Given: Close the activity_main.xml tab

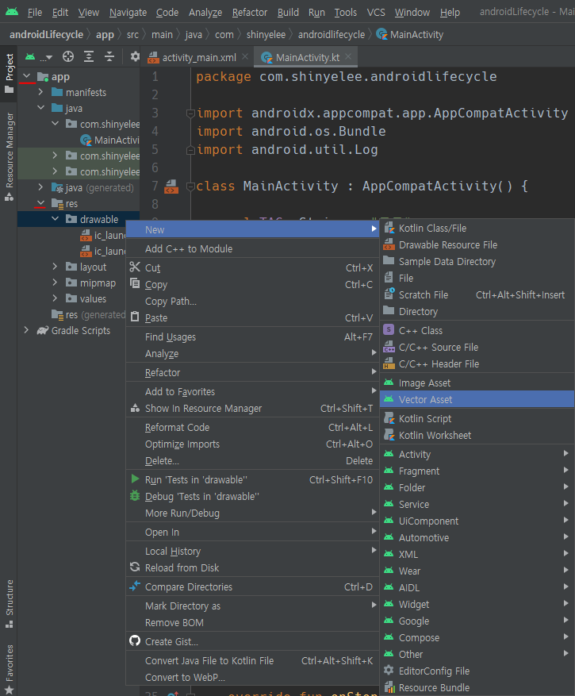Looking at the screenshot, I should tap(245, 57).
